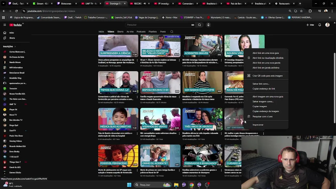This screenshot has height=189, width=336.
Task: Open the weather widget showing 28°C
Action: [x=13, y=185]
